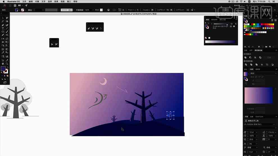The image size is (278, 156).
Task: Open the Apple menu
Action: tap(4, 1)
